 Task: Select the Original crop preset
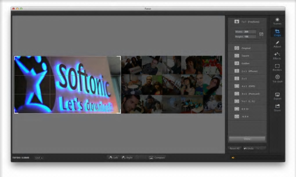247,48
